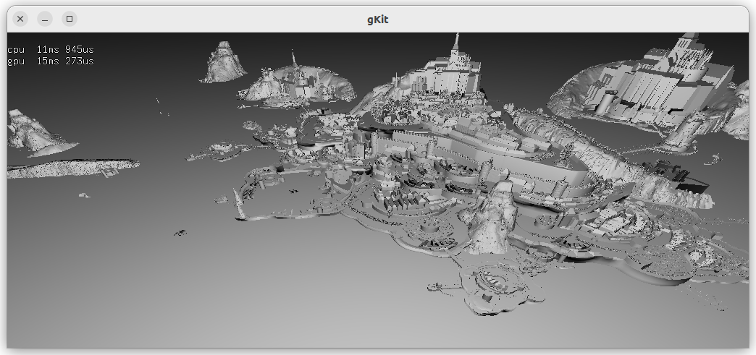Click the gpu timing readout

51,61
